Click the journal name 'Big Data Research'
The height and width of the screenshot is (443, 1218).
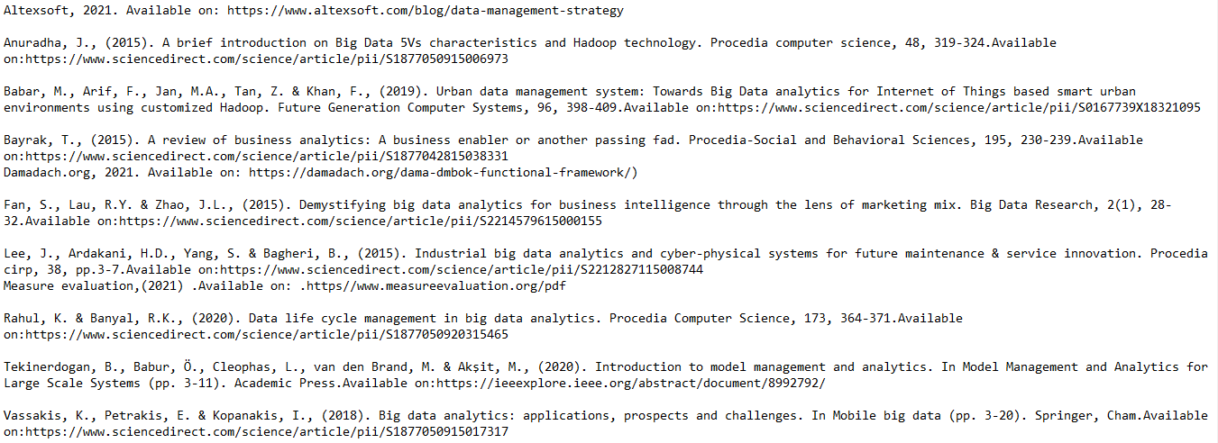point(1031,204)
